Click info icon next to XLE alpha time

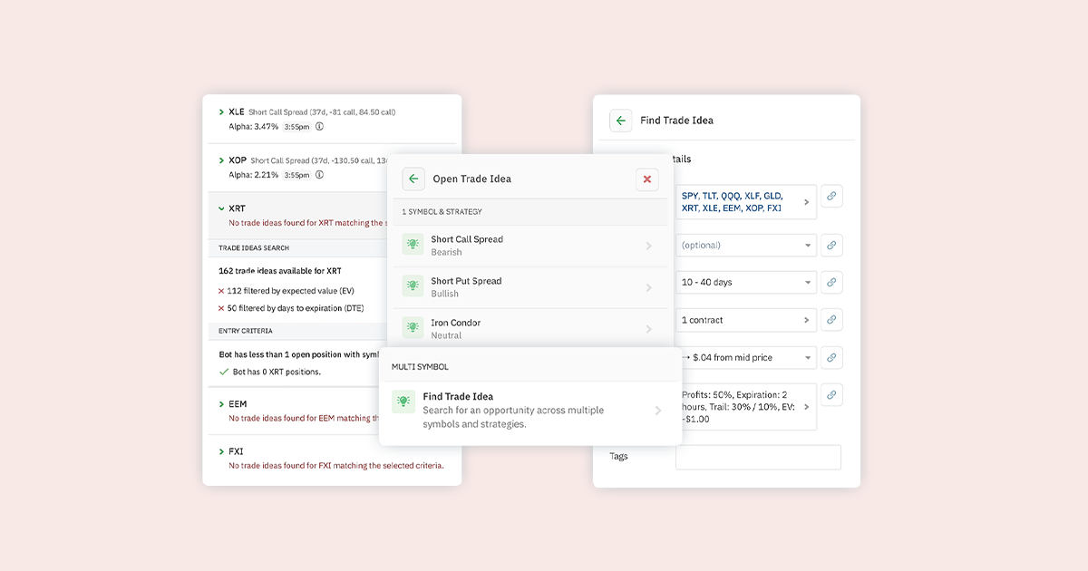coord(319,126)
